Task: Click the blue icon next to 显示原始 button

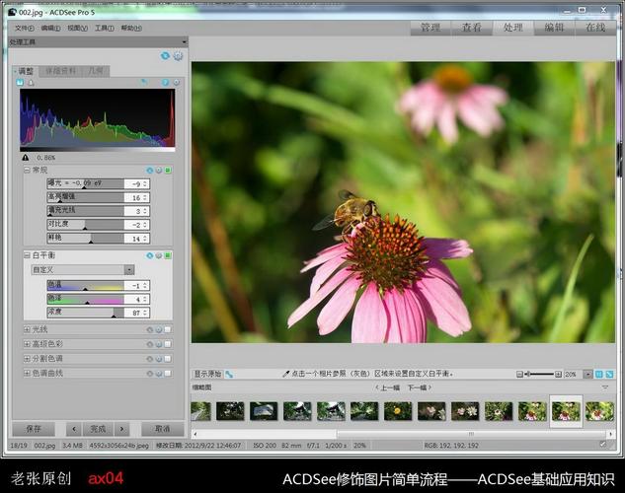Action: pos(229,374)
